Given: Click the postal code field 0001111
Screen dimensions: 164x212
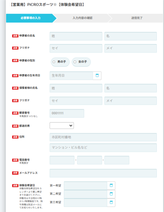Looking at the screenshot, I should click(67, 113).
